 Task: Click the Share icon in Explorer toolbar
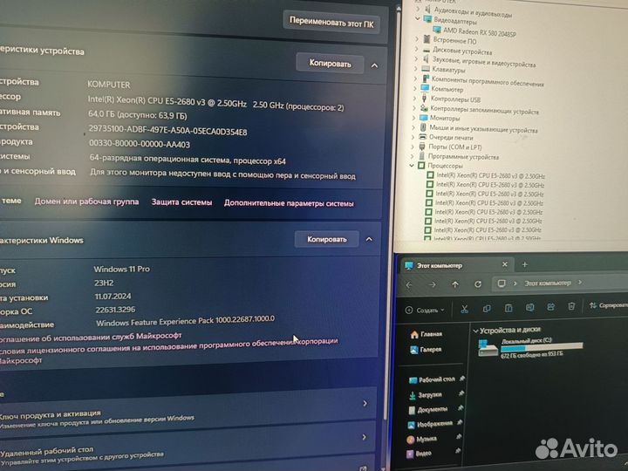click(x=550, y=307)
